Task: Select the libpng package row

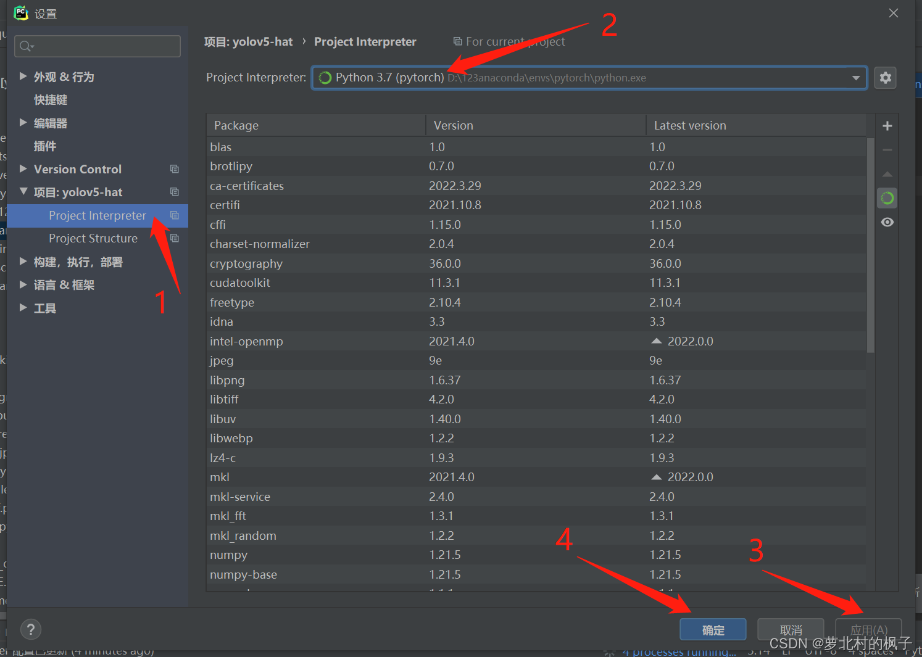Action: pyautogui.click(x=536, y=380)
